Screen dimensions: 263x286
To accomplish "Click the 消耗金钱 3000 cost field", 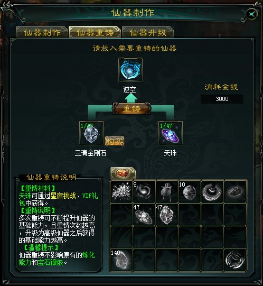I will pos(222,99).
